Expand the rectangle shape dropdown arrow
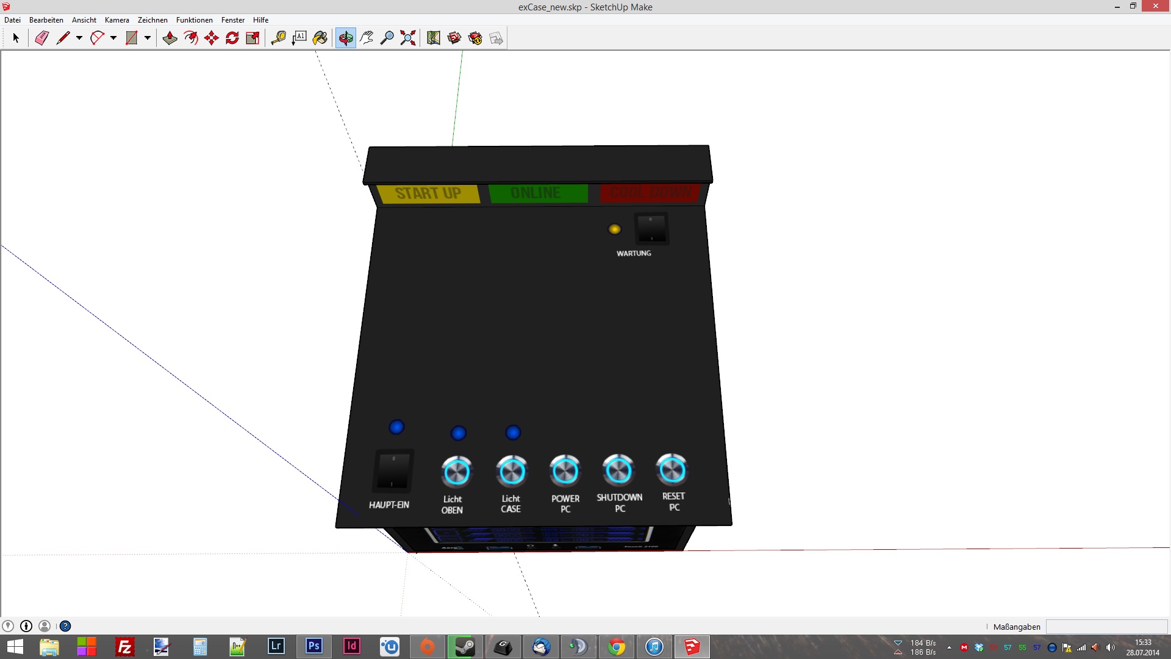 (x=148, y=38)
